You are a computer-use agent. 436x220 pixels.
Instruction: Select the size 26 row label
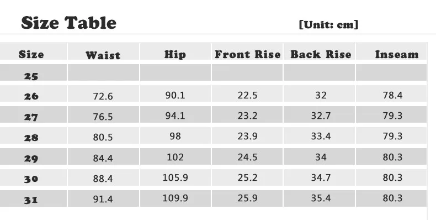tap(31, 96)
